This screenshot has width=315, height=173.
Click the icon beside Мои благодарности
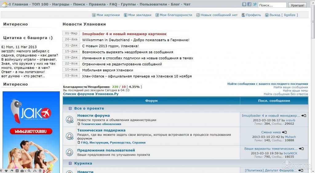pos(157,15)
